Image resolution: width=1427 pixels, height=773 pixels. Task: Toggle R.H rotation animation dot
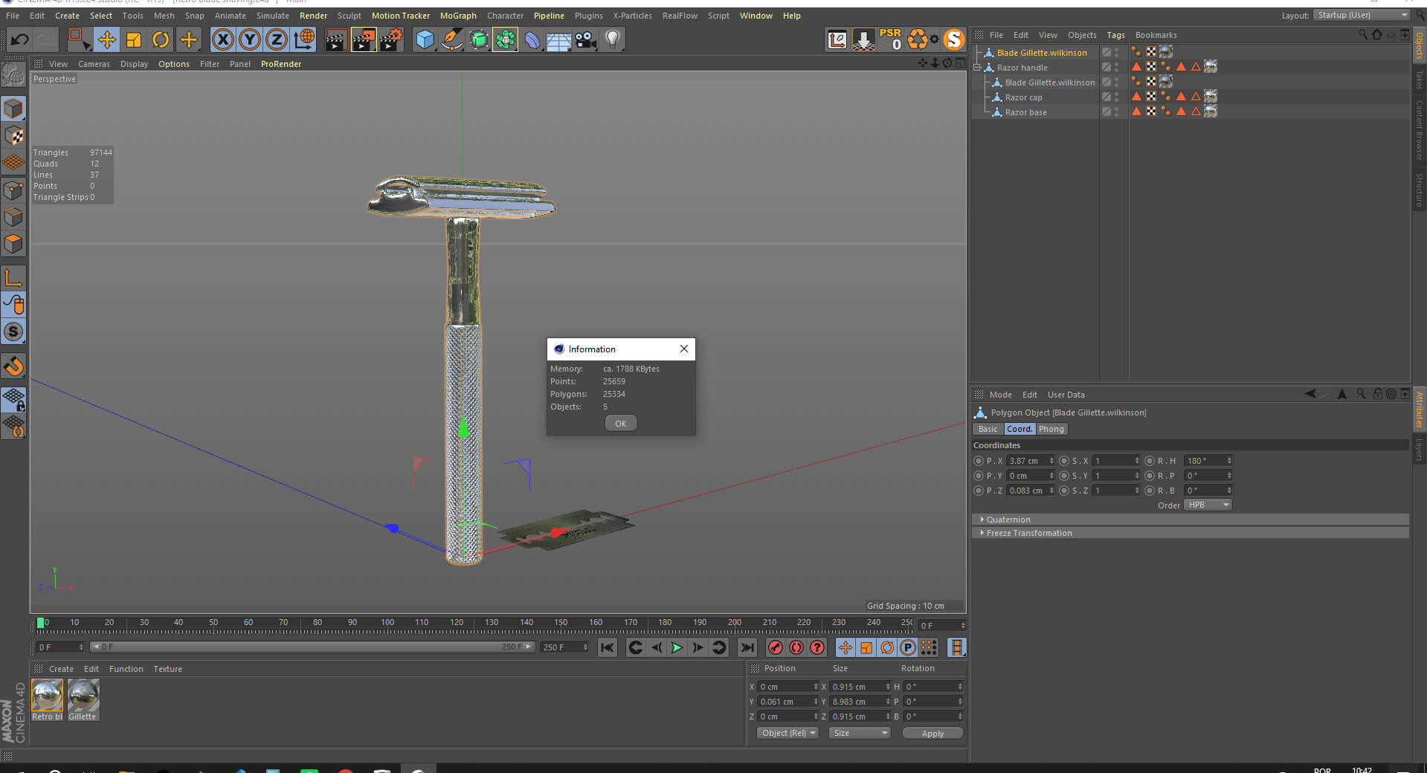coord(1149,461)
